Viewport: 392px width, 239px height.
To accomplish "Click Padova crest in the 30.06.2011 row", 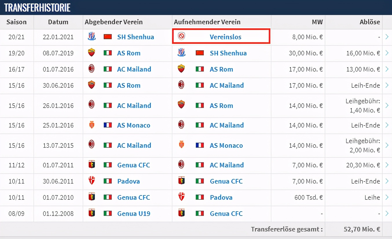I will [x=91, y=181].
